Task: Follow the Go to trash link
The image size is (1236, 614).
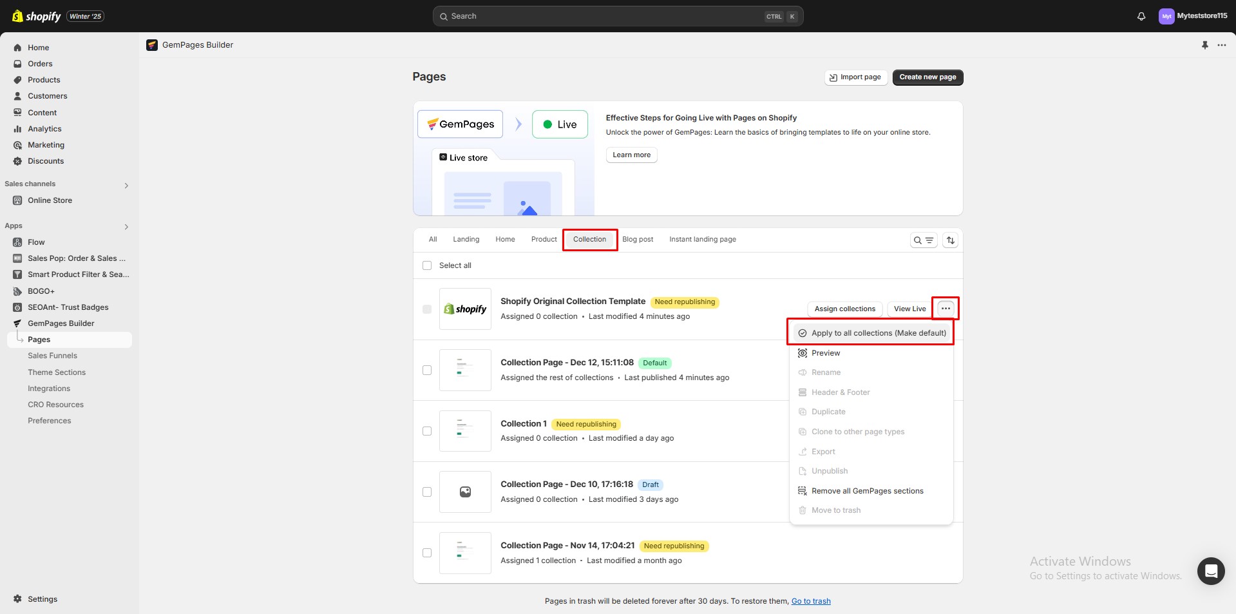Action: click(x=810, y=601)
